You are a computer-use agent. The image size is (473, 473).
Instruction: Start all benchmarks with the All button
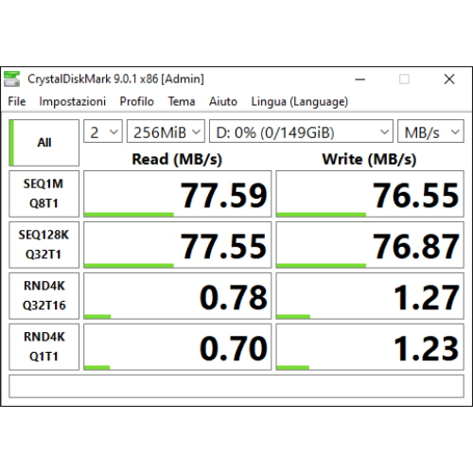point(44,143)
